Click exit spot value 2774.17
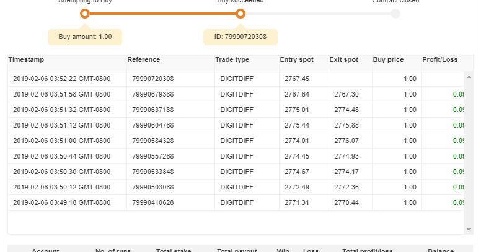Screen dimensions: 481x252 click(346, 172)
